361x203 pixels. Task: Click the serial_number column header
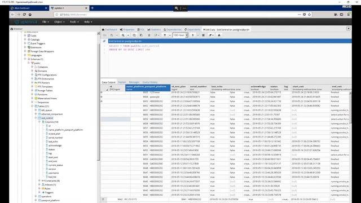200,88
